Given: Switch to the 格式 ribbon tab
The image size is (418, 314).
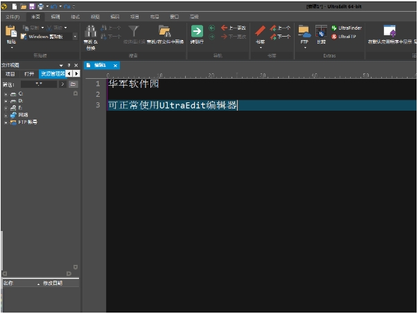Looking at the screenshot, I should (x=75, y=17).
